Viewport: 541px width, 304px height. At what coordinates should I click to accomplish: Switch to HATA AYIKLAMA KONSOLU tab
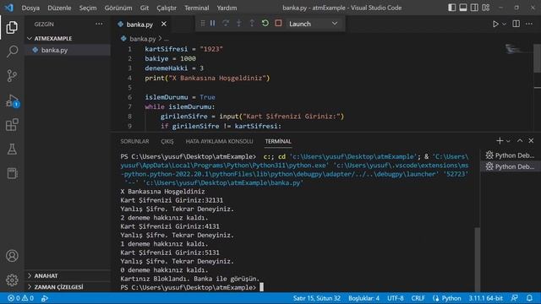coord(219,141)
